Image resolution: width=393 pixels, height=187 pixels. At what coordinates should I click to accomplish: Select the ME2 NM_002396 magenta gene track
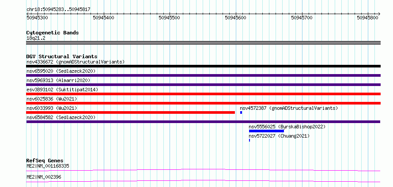coord(203,181)
